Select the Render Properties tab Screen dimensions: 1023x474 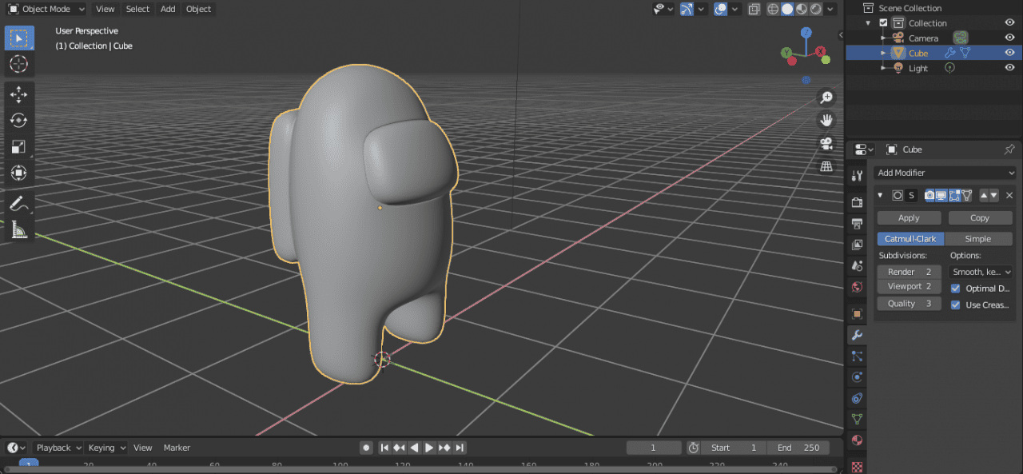(x=857, y=202)
